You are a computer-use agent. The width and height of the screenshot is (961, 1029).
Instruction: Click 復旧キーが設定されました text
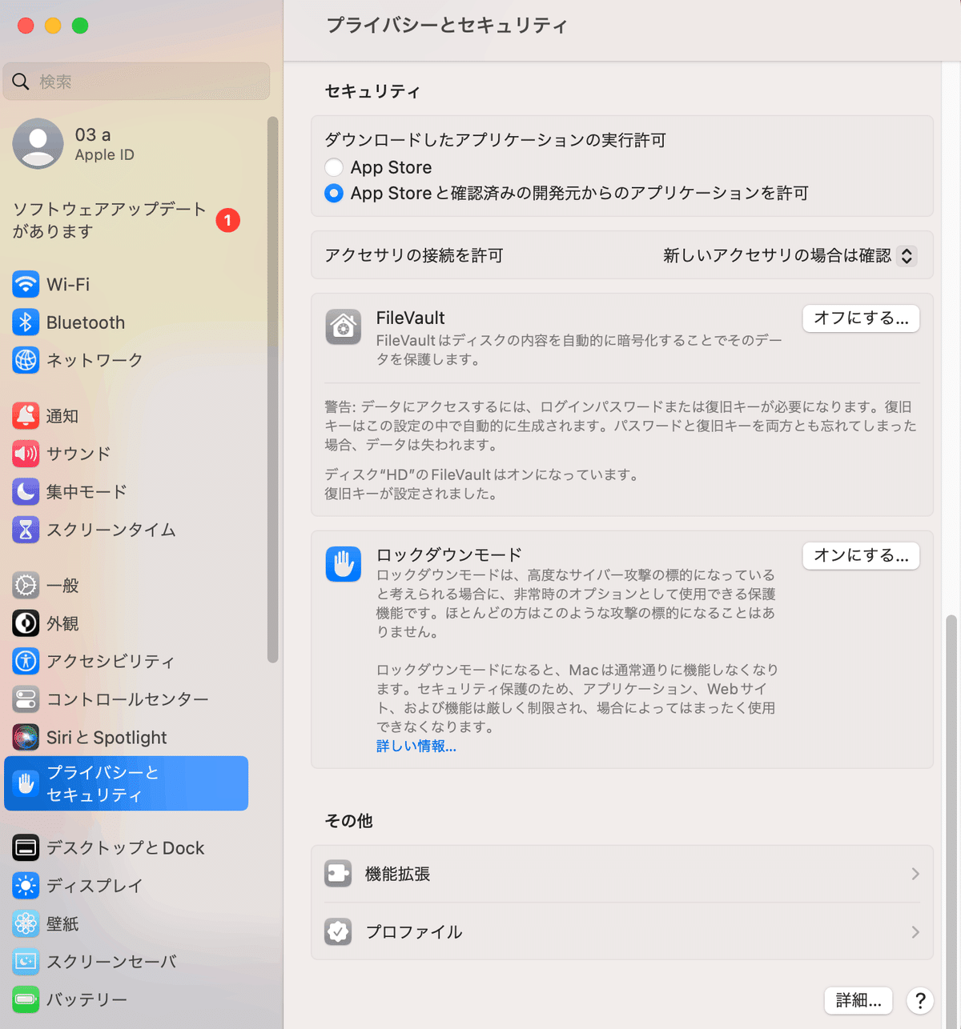412,494
